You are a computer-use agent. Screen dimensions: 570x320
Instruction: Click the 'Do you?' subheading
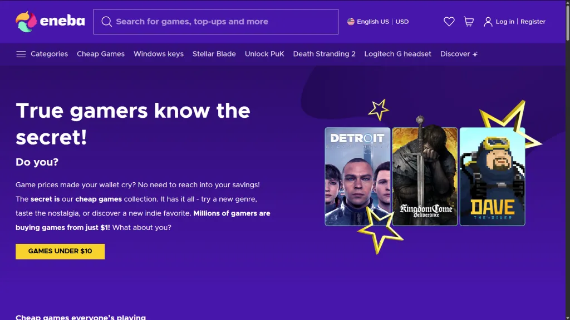coord(37,162)
